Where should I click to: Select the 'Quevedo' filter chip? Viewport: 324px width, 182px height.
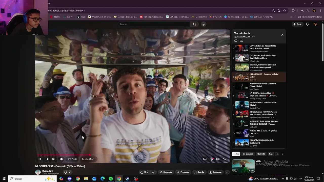point(261,154)
